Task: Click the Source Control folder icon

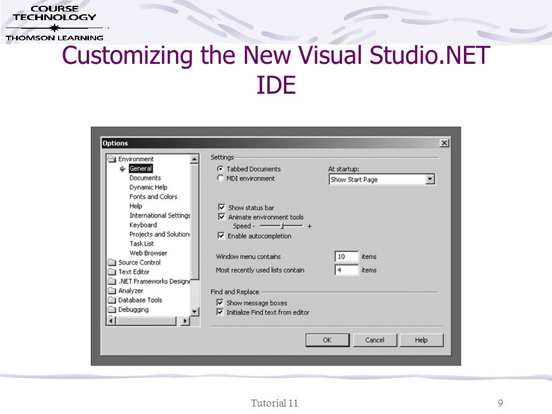Action: (112, 263)
